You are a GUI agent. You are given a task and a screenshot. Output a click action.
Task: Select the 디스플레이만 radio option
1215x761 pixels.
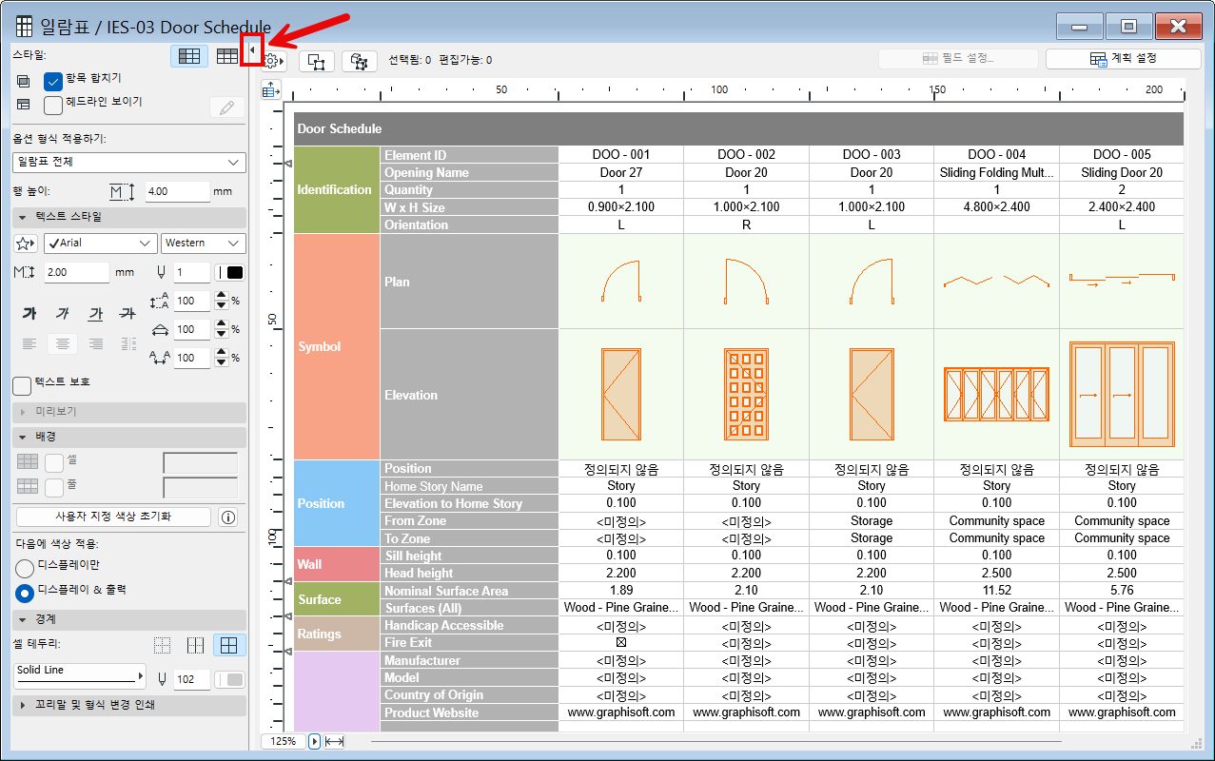(x=26, y=568)
